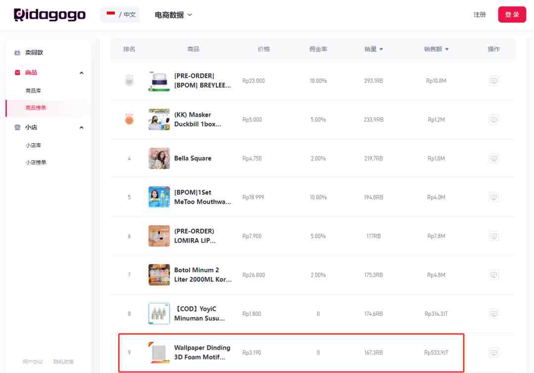534x373 pixels.
Task: Select 商品榜单 in the sidebar
Action: (x=36, y=108)
